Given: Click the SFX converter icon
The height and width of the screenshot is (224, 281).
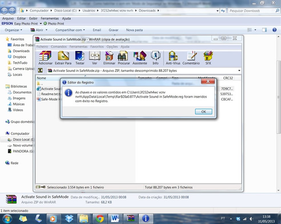Looking at the screenshot, I should pos(208,57).
